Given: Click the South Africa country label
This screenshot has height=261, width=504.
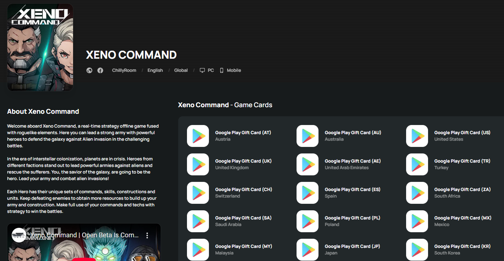Looking at the screenshot, I should tap(447, 196).
